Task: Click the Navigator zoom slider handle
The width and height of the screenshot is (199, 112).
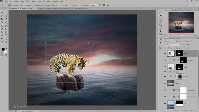Action: click(x=182, y=35)
